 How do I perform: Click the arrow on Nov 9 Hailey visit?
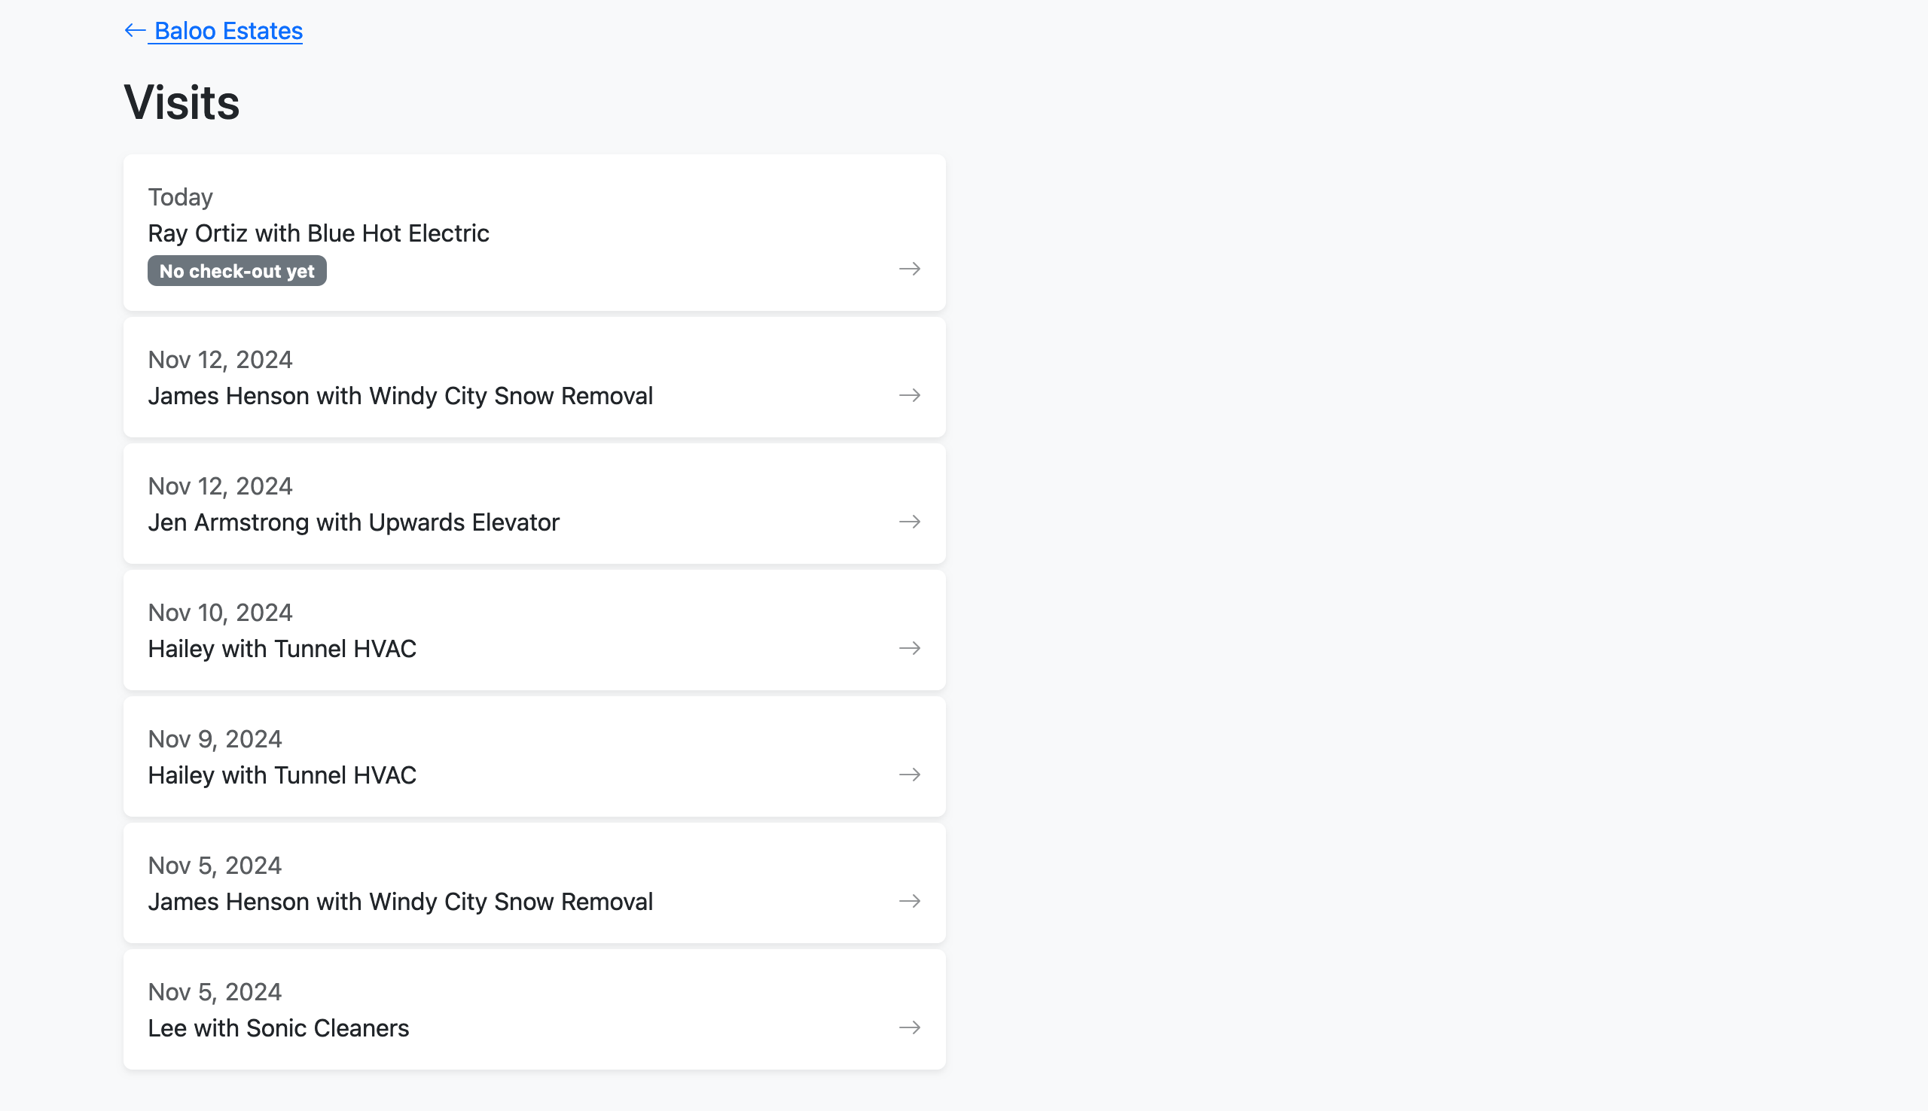(x=909, y=775)
